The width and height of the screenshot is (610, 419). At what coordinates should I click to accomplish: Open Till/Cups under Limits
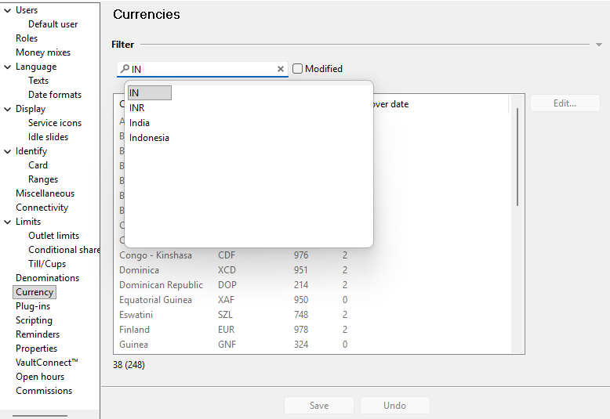tap(47, 264)
